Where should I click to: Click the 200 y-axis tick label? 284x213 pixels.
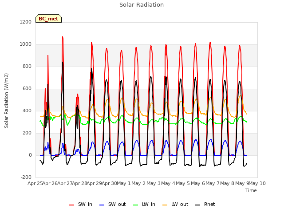pyautogui.click(x=27, y=133)
